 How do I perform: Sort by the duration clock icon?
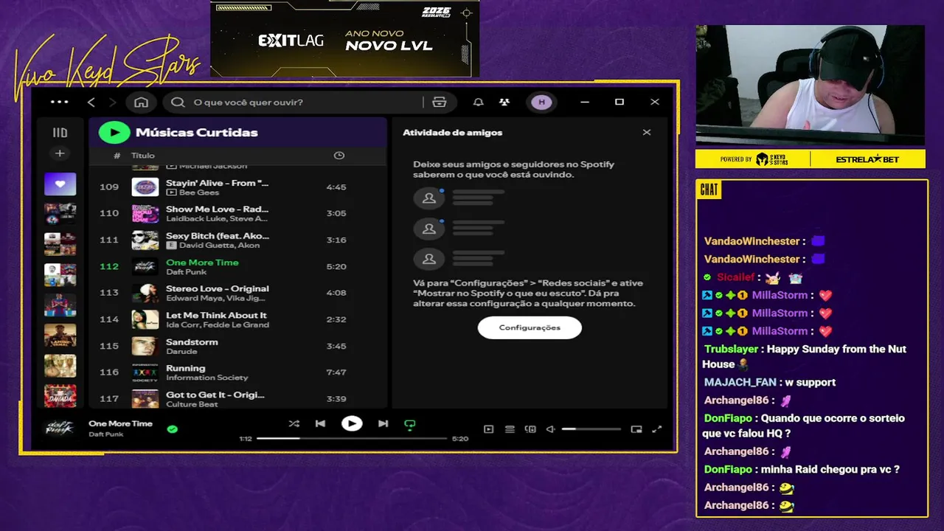[339, 156]
